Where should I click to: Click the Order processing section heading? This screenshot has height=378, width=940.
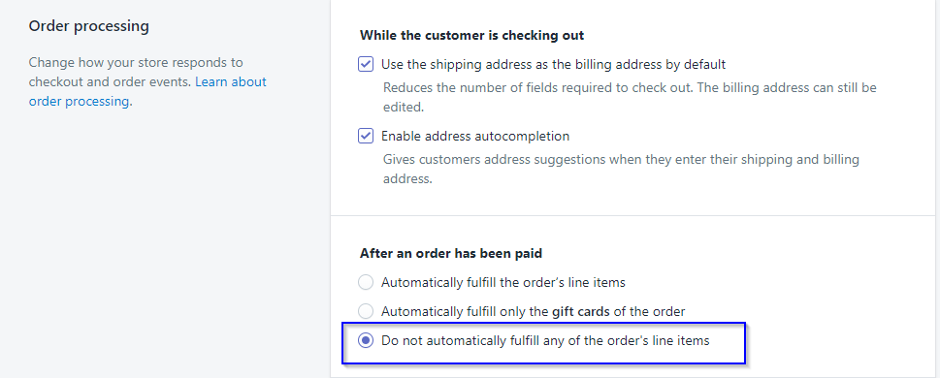pyautogui.click(x=88, y=26)
